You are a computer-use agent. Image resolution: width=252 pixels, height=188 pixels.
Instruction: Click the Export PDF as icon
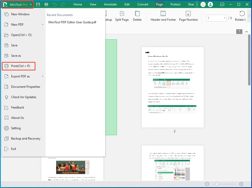point(6,76)
